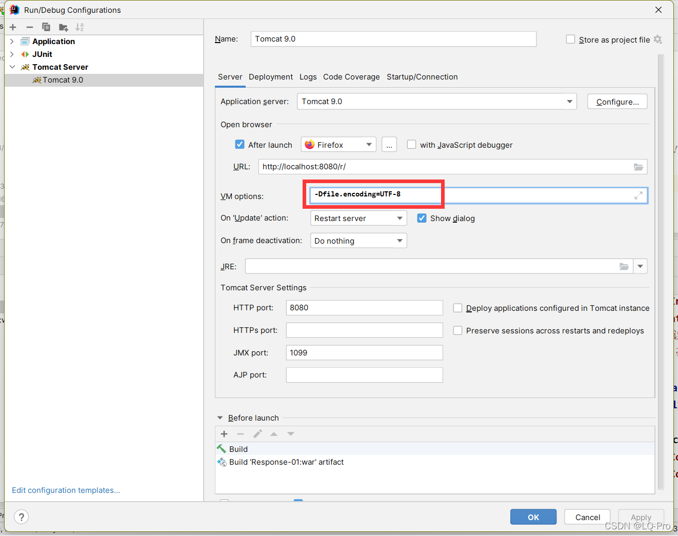678x536 pixels.
Task: Browse URL using the folder icon
Action: point(639,167)
